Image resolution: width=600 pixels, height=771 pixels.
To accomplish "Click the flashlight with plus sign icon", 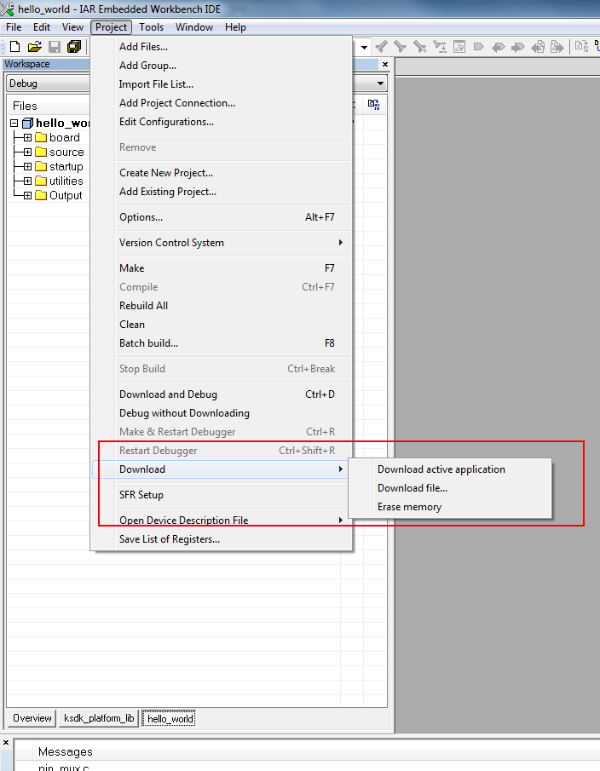I will pos(419,47).
